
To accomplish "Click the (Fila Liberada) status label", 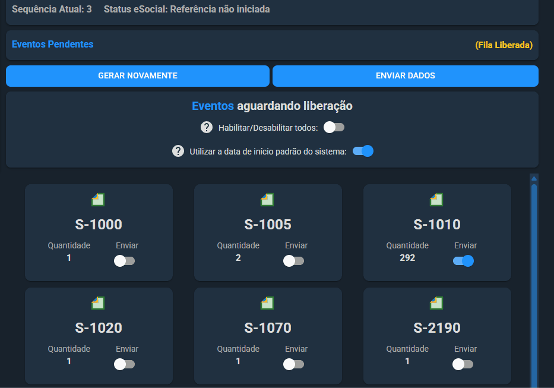I will click(x=504, y=45).
